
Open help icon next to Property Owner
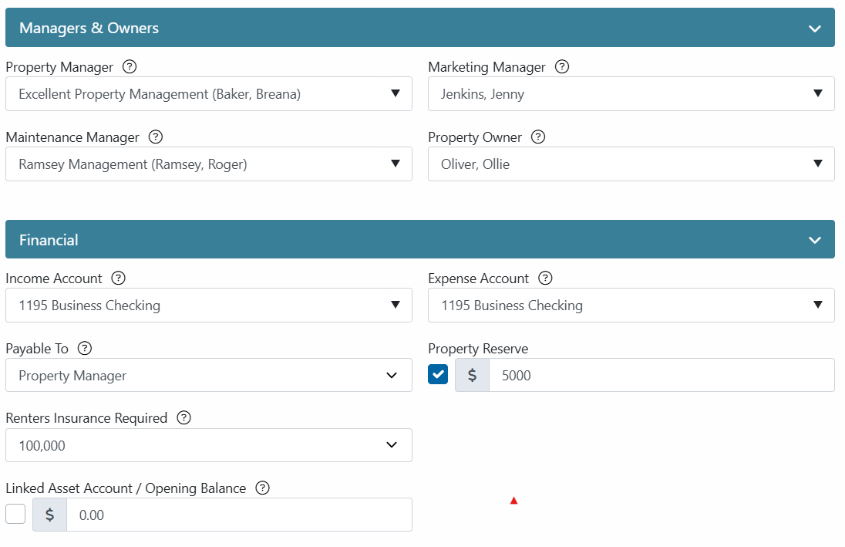pyautogui.click(x=538, y=137)
